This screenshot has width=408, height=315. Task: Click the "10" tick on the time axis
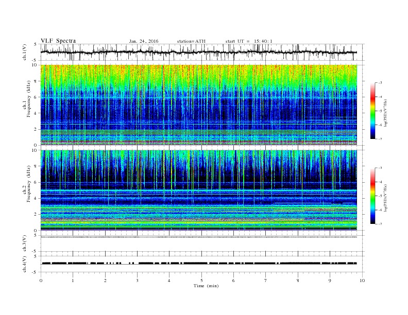(362, 281)
